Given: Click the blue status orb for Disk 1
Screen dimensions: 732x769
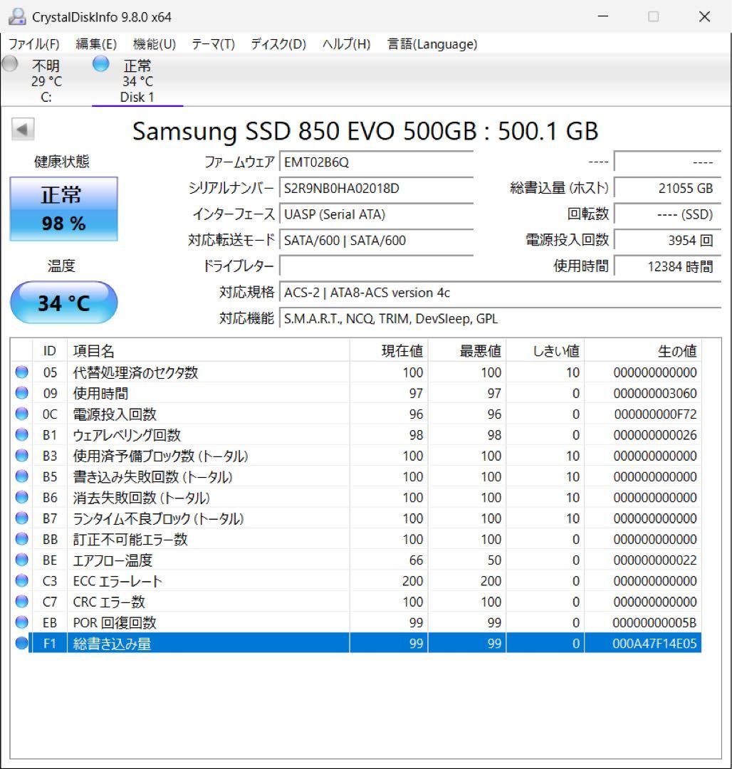Looking at the screenshot, I should tap(100, 63).
